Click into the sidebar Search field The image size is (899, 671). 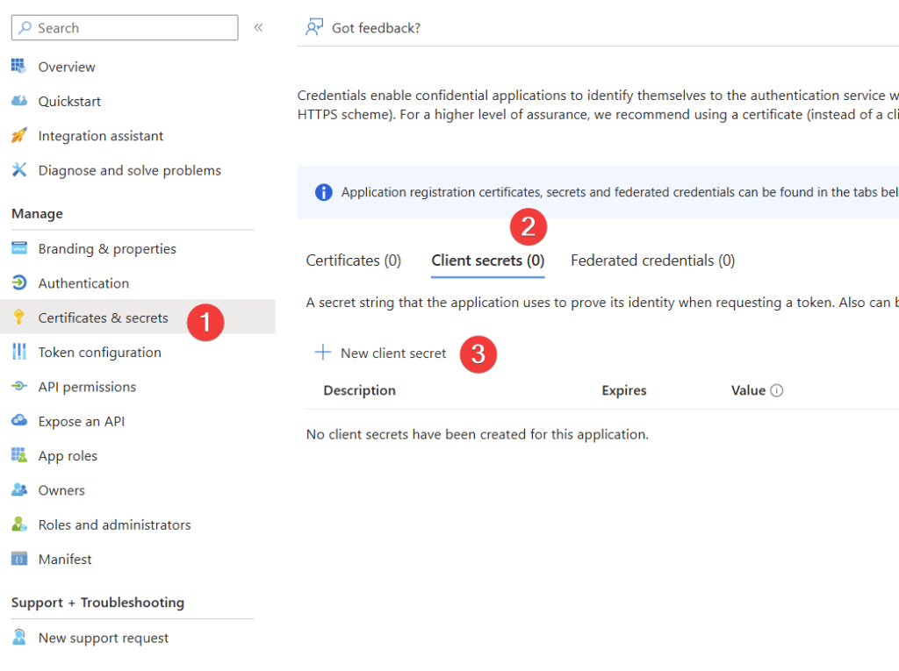132,28
